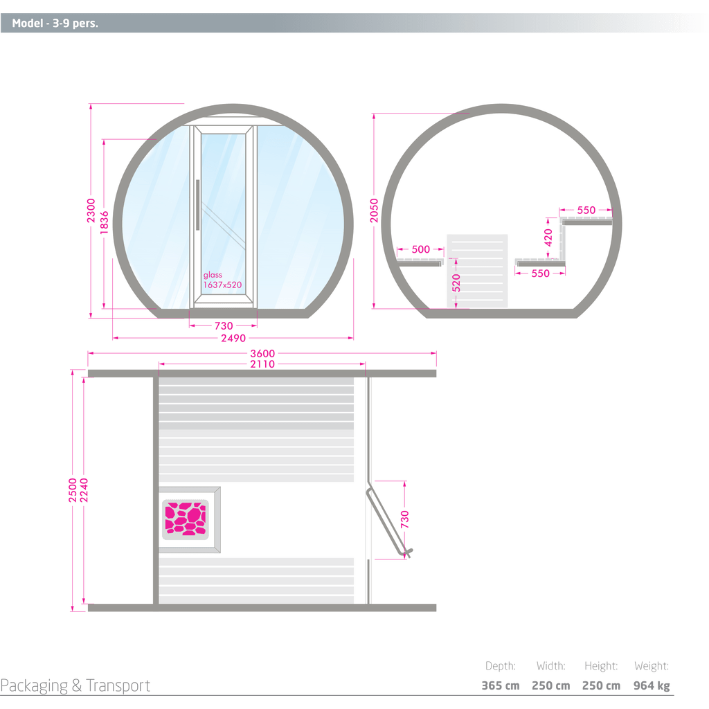Click the 3600 total length dimension

262,353
